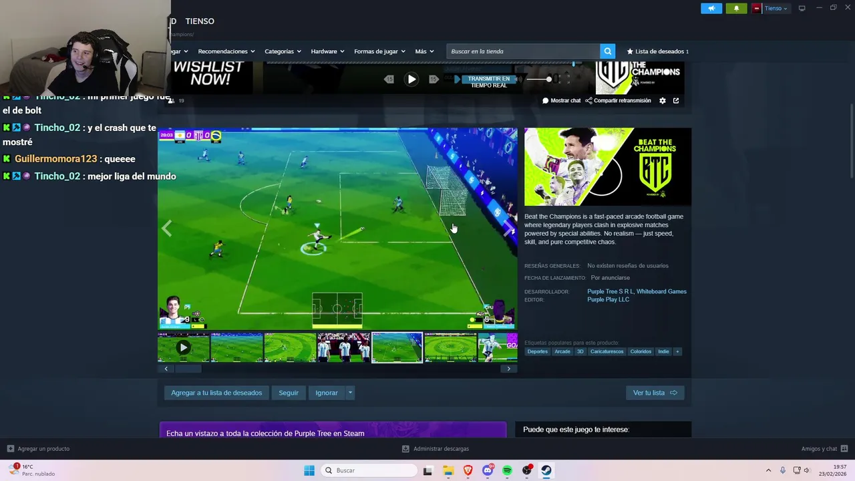The image size is (855, 481).
Task: Open Spotify from the taskbar
Action: pos(507,470)
